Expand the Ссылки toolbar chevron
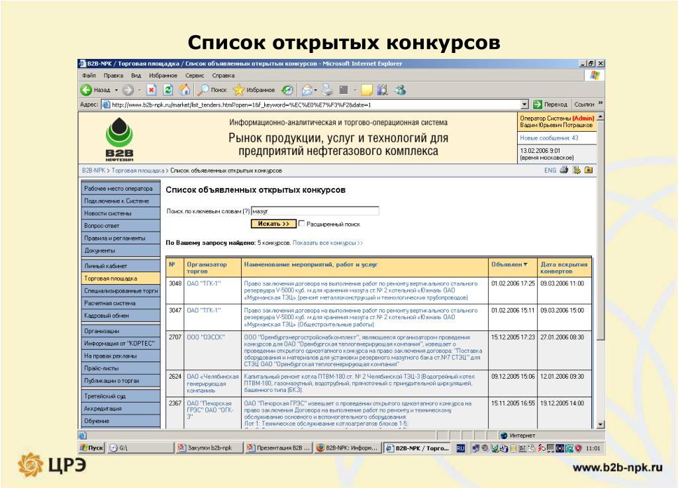This screenshot has height=488, width=678. [x=600, y=104]
